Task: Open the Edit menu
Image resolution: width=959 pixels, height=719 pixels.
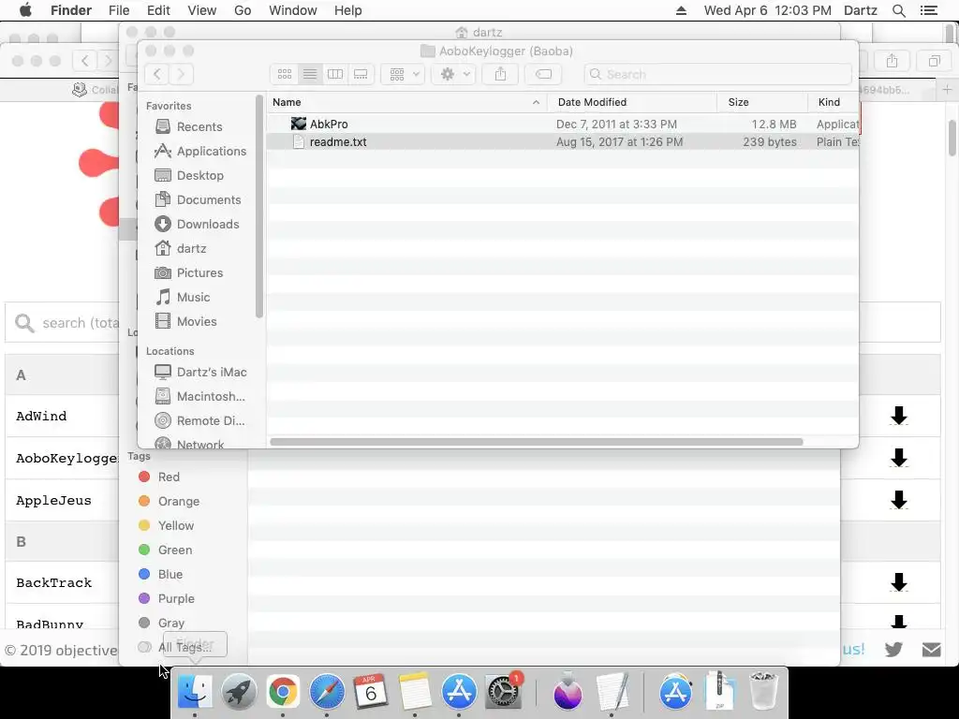Action: 158,10
